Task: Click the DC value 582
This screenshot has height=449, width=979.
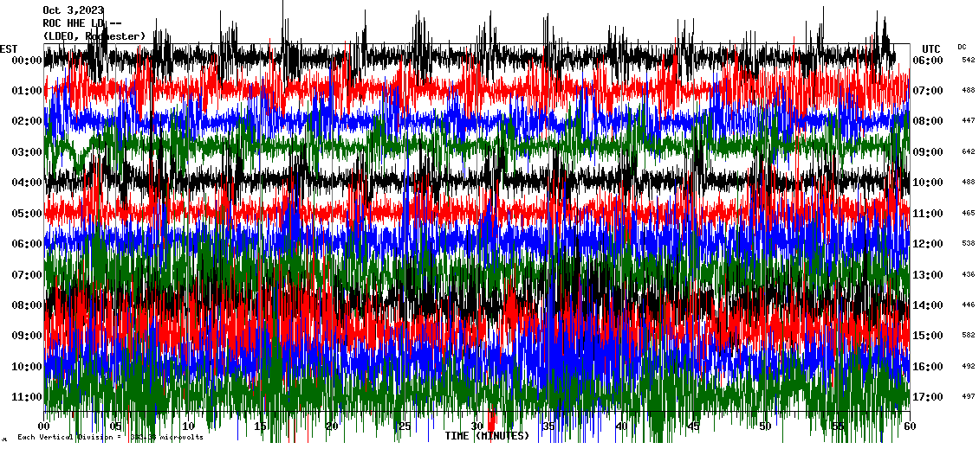Action: tap(968, 336)
